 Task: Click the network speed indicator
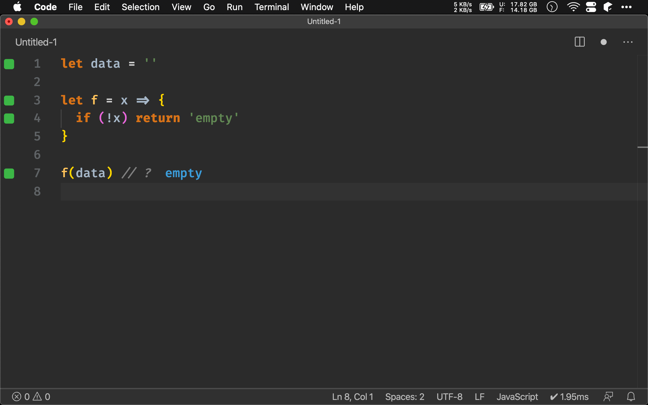pos(463,7)
